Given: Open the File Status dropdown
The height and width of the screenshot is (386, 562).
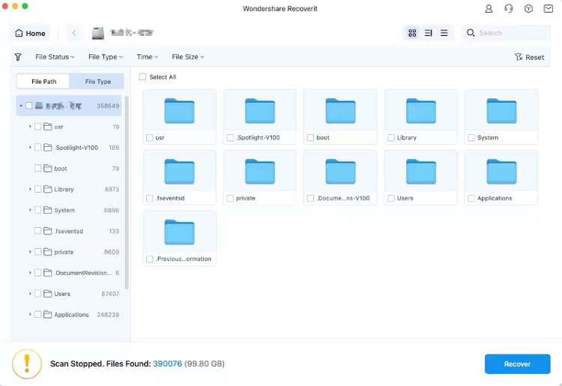Looking at the screenshot, I should coord(55,57).
